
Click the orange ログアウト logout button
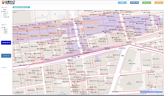click(159, 3)
